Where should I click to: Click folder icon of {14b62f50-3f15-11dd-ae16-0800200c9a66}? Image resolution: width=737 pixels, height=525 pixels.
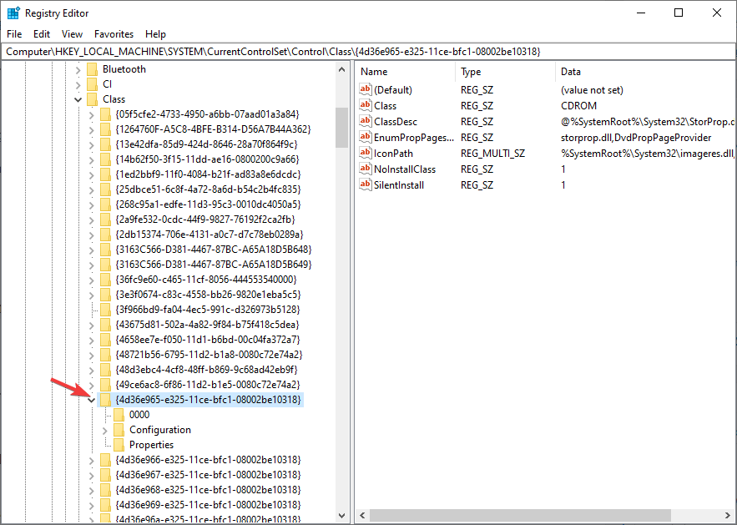tap(106, 159)
